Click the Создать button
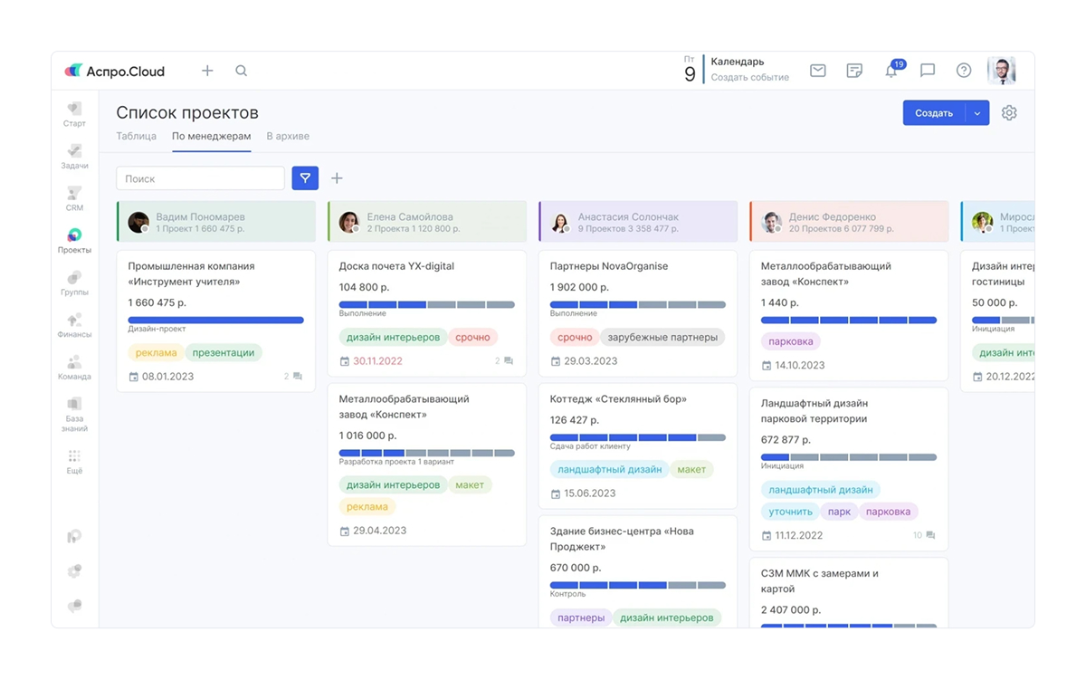This screenshot has width=1086, height=680. pos(933,113)
